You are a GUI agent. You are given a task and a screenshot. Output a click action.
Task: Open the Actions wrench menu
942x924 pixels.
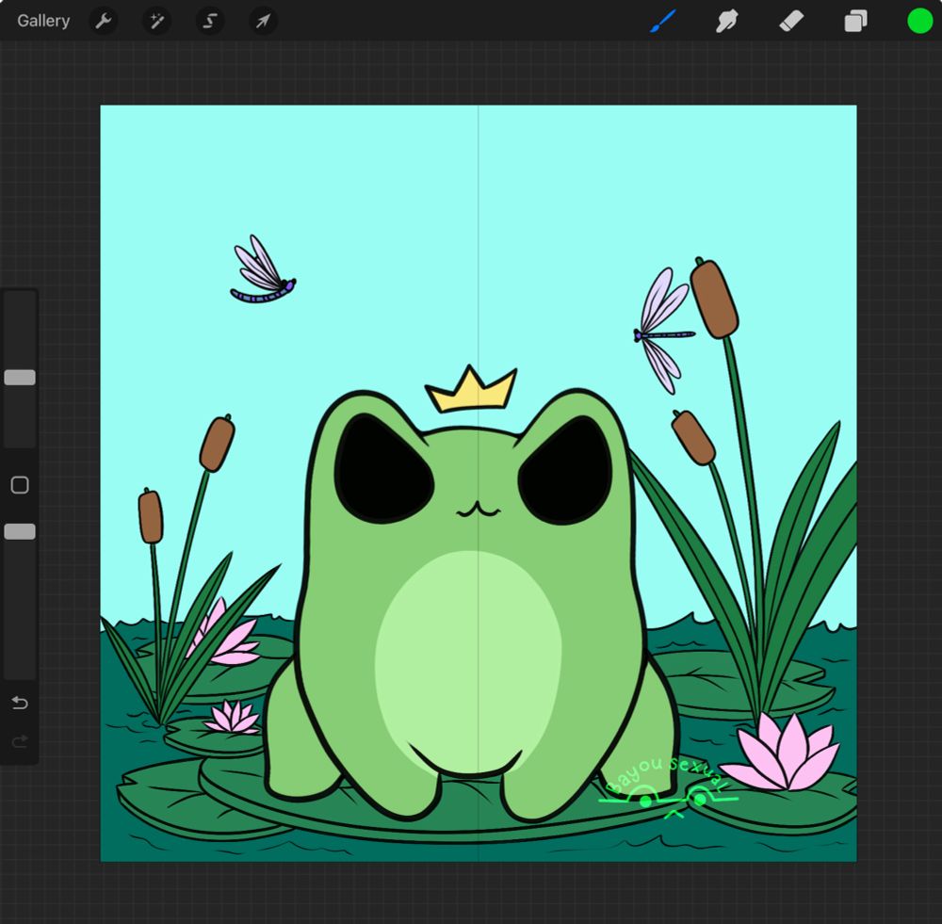point(104,21)
